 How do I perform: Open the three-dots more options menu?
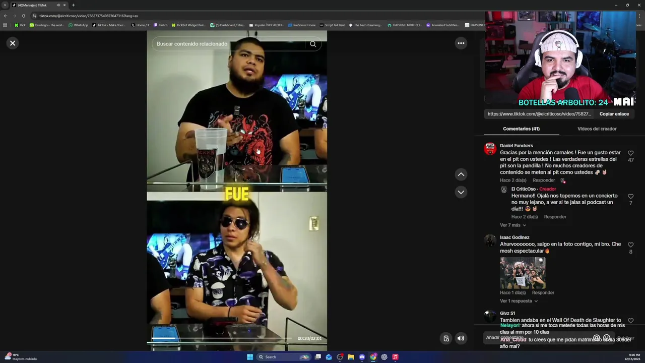(461, 43)
